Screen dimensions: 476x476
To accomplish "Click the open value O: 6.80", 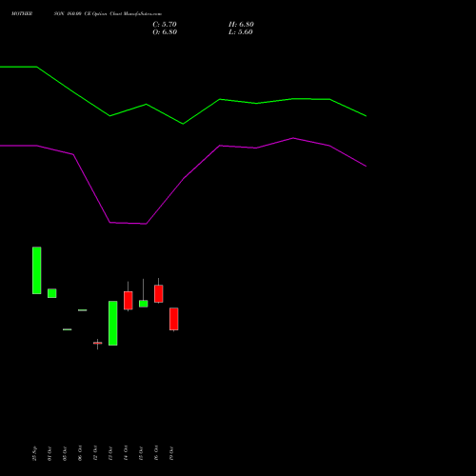I will tap(165, 32).
